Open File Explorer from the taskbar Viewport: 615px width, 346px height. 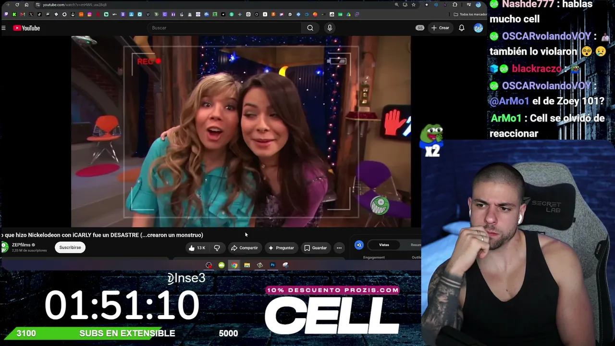pyautogui.click(x=247, y=265)
